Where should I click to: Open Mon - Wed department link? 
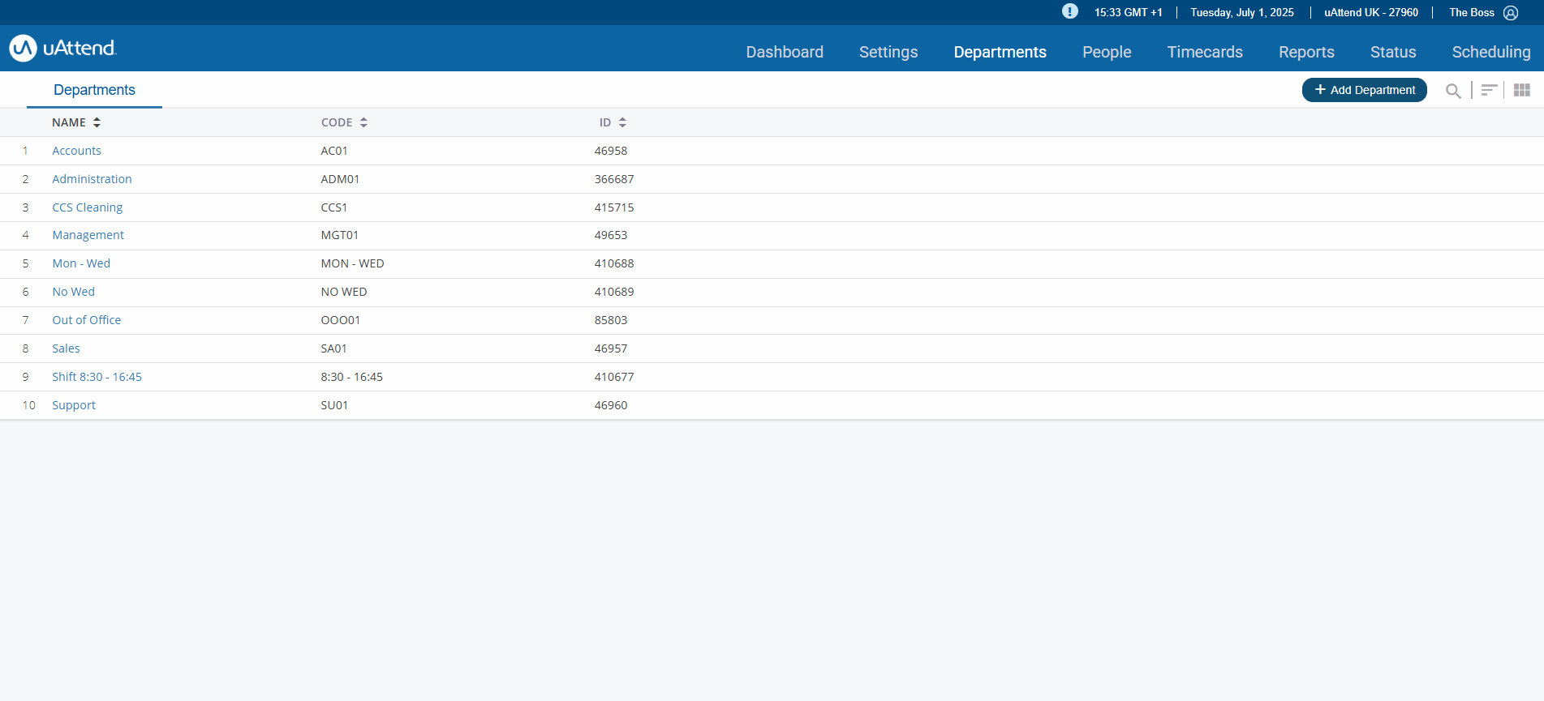point(81,263)
